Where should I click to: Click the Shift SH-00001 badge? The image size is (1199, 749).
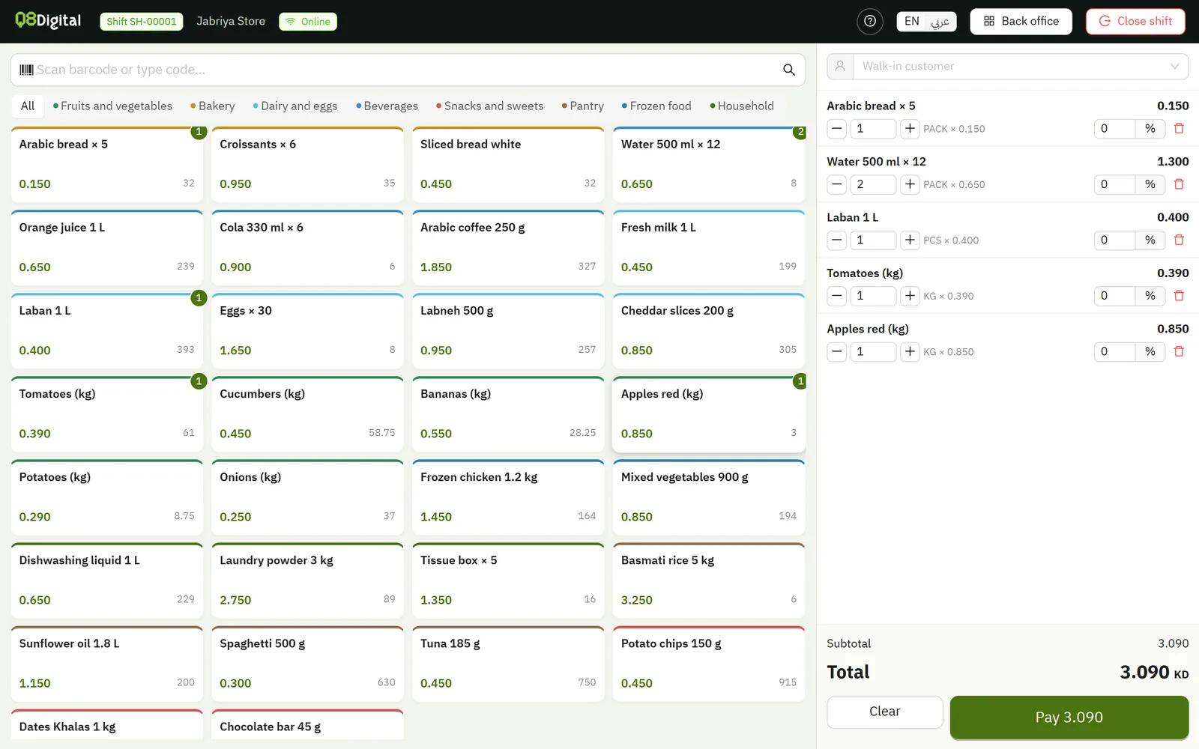click(142, 21)
